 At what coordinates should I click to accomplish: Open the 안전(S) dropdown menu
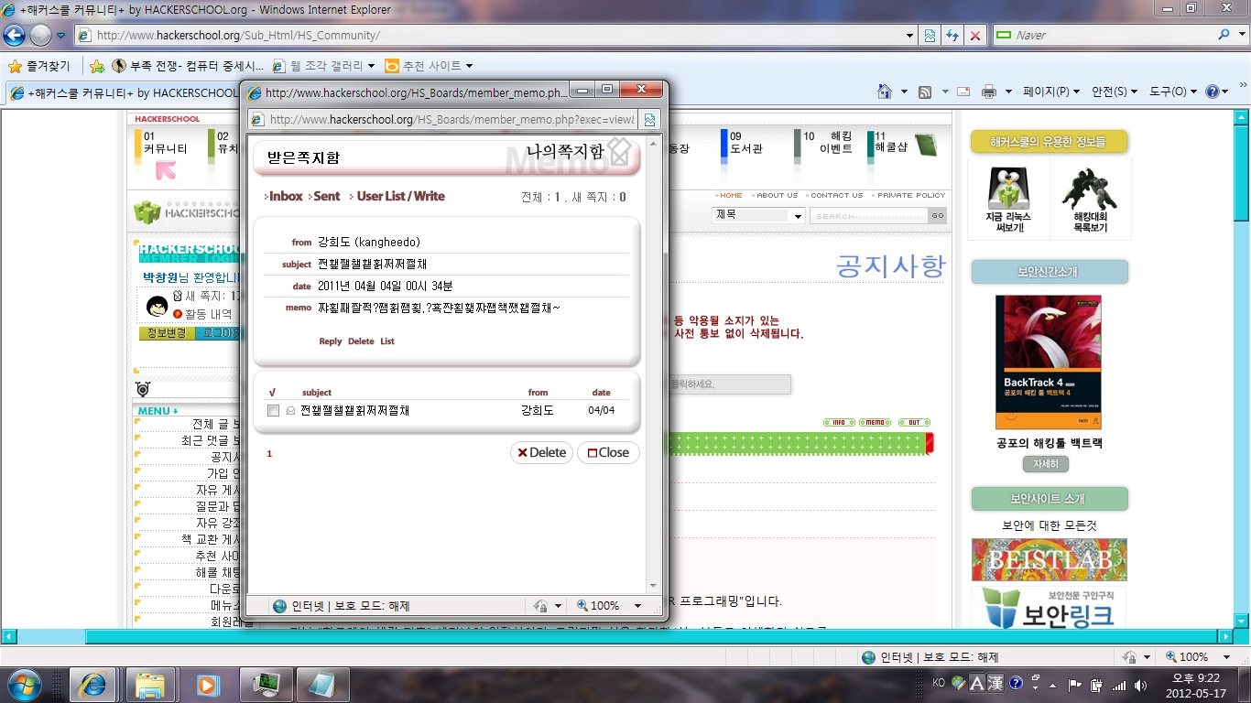click(1114, 92)
